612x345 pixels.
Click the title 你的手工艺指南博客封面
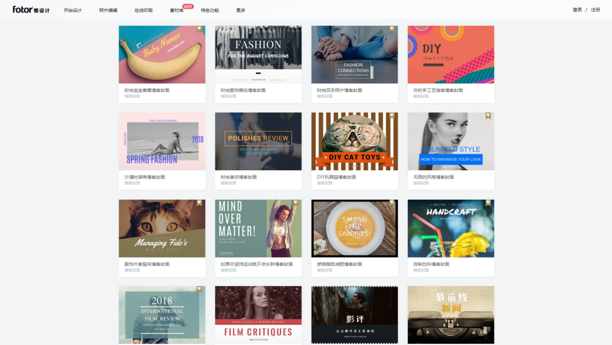[x=438, y=90]
